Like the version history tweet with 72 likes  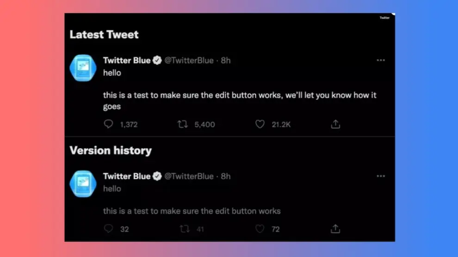pyautogui.click(x=260, y=229)
